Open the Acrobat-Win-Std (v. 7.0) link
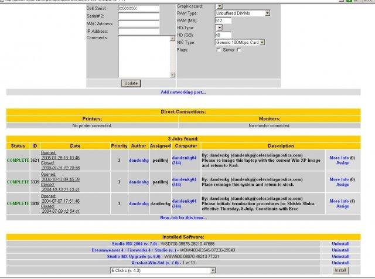Viewport: 375px width, 279px height. [x=155, y=263]
